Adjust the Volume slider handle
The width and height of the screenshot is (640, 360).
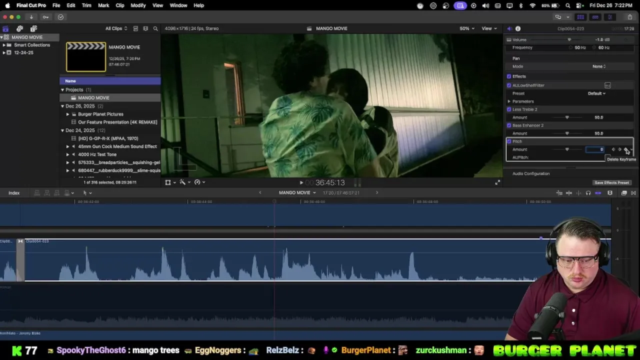tap(569, 39)
